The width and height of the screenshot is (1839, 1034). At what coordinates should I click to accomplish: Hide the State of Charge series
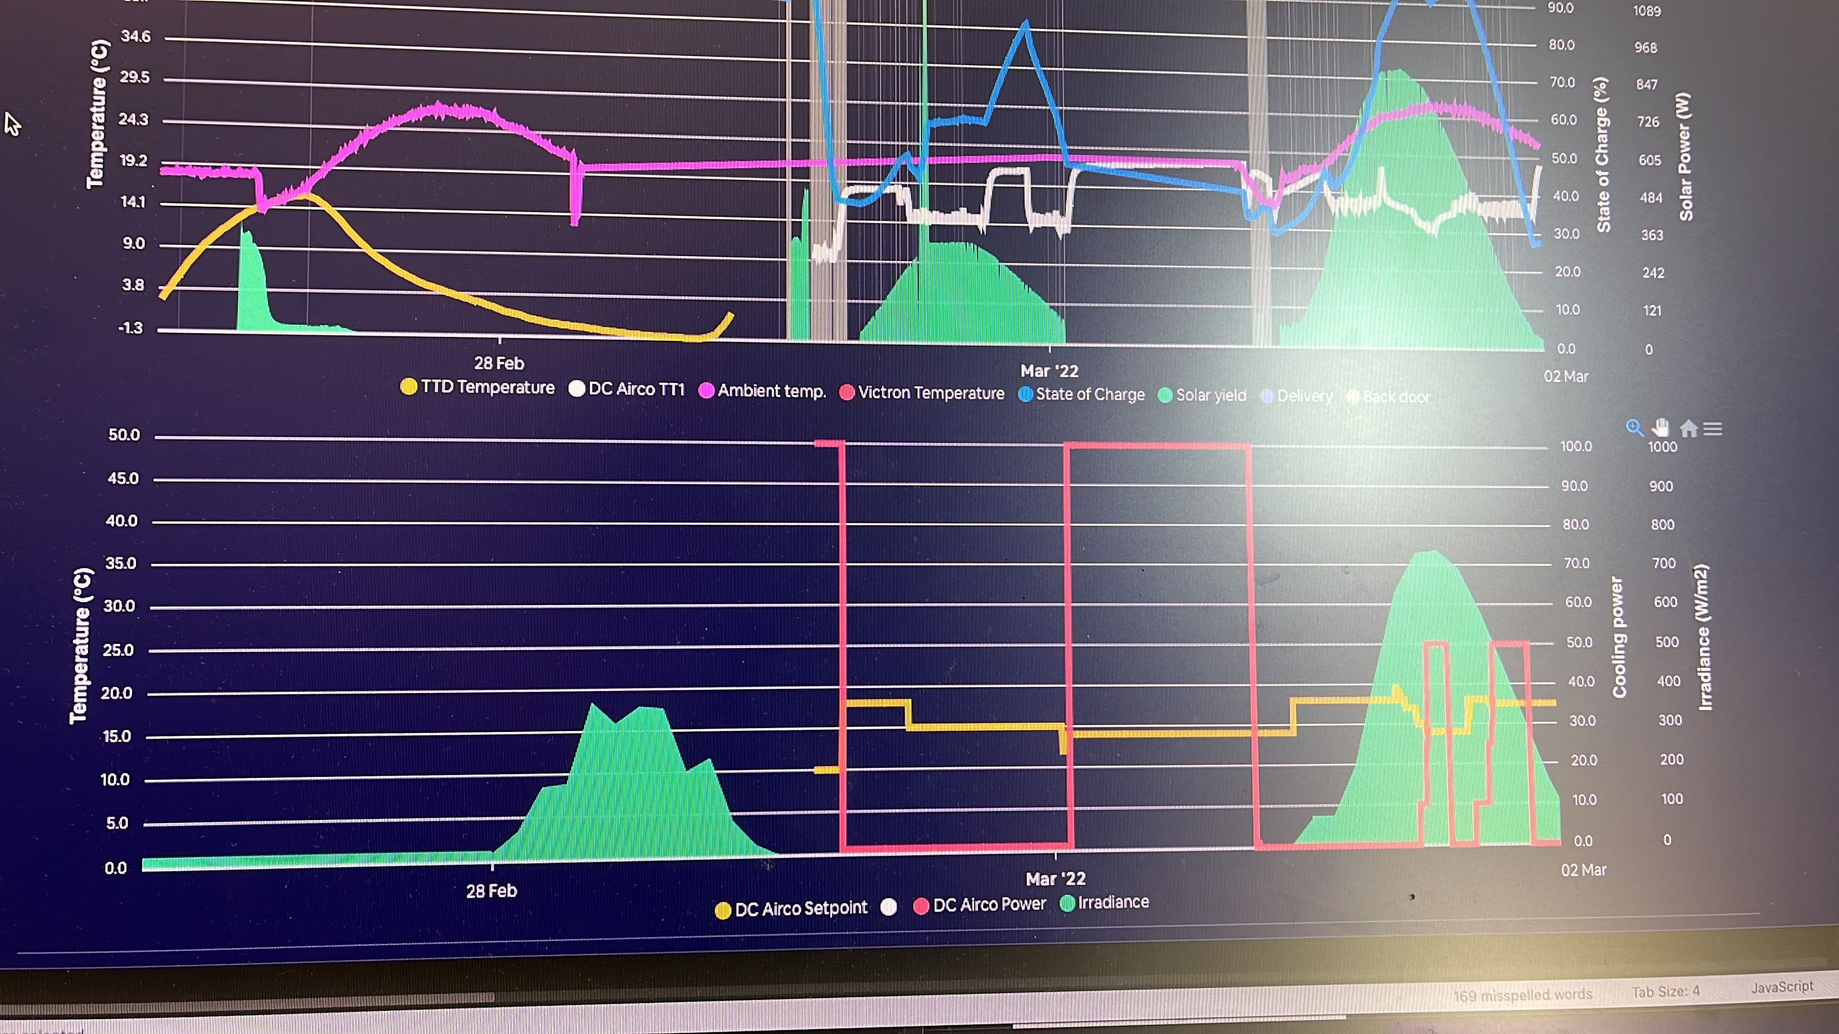[1081, 394]
